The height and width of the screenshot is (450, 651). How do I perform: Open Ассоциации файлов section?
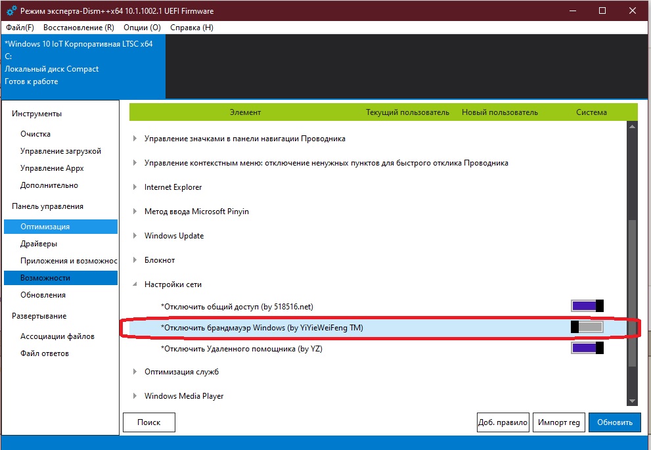click(x=57, y=336)
